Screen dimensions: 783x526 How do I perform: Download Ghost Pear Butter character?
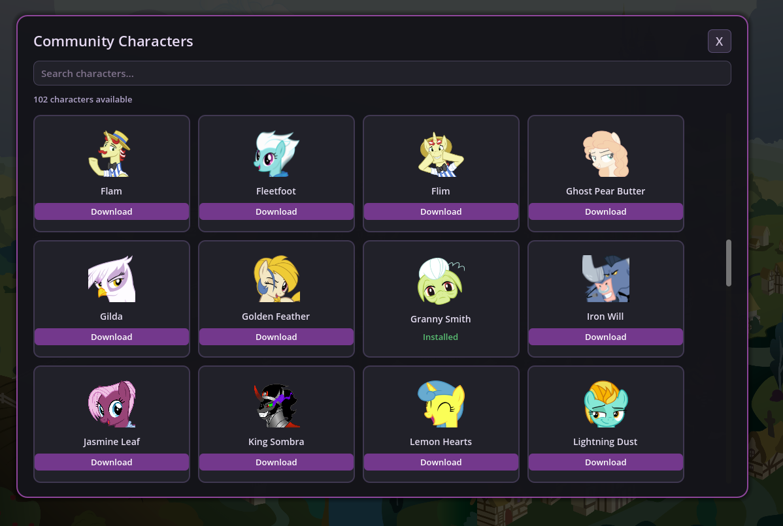tap(606, 211)
